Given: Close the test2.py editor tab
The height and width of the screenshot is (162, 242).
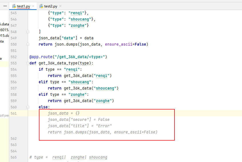Looking at the screenshot, I should point(61,6).
